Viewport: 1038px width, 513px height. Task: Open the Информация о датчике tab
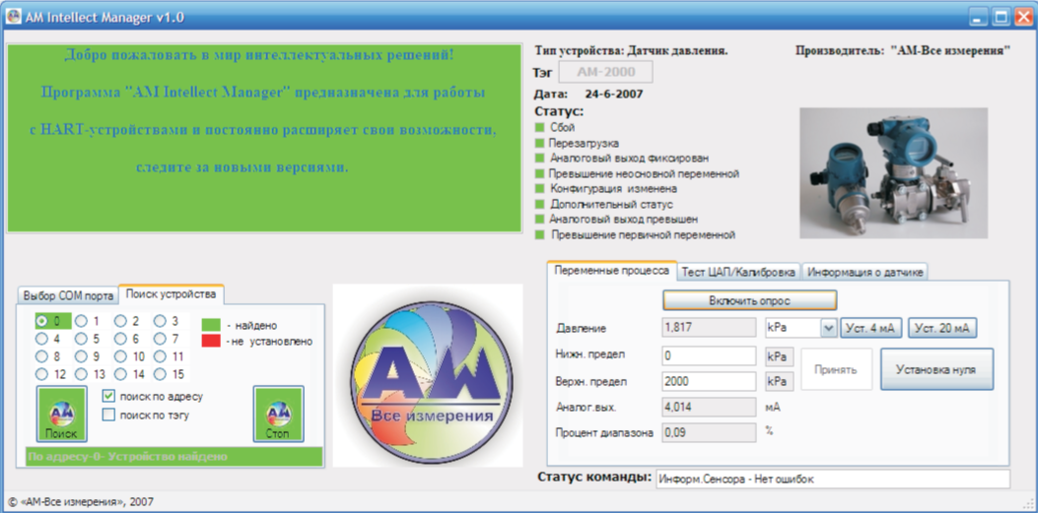click(865, 272)
